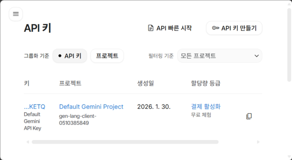Screen dimensions: 292x160
Task: Click the key icon in API 키 만들기
Action: click(215, 28)
